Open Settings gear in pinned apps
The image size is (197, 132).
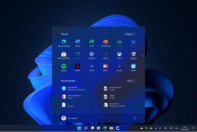(91, 55)
